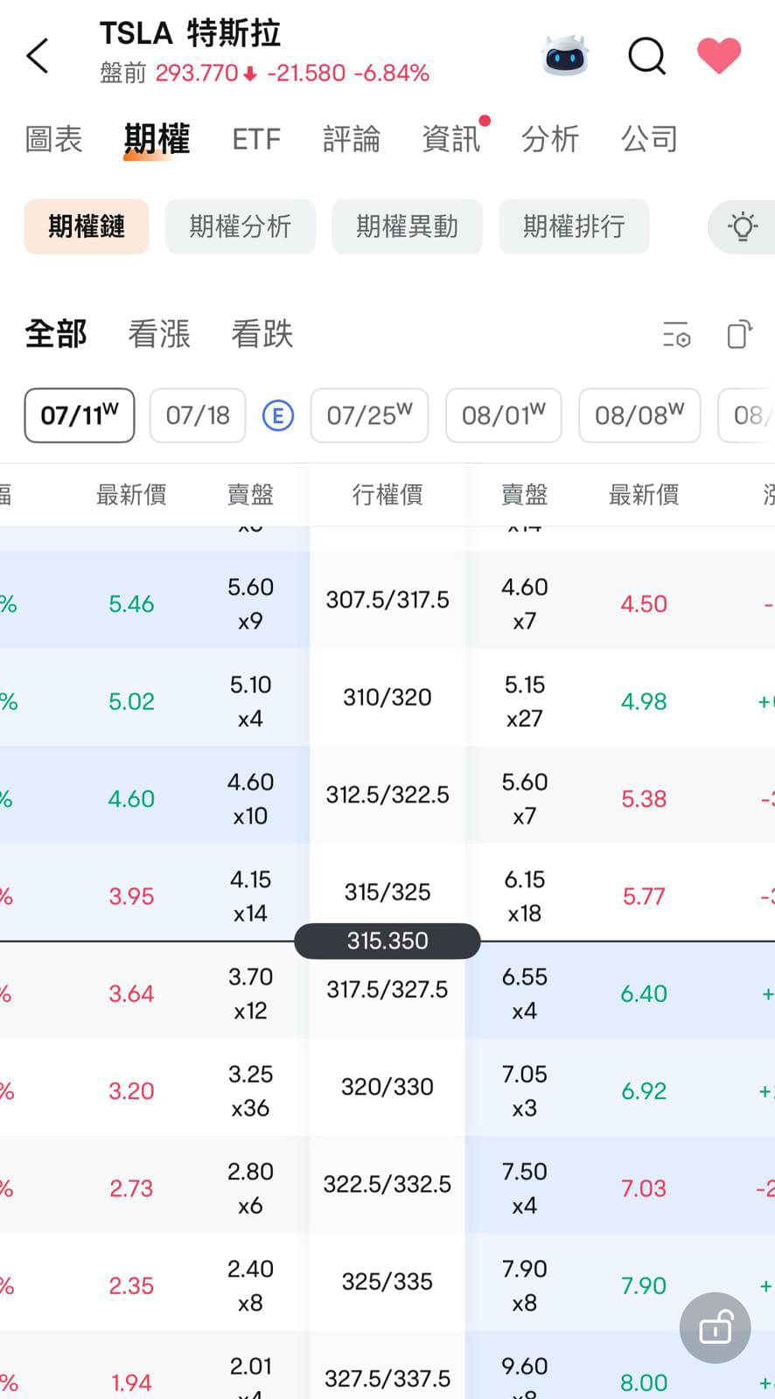
Task: Choose the 07/25 weekly expiry date
Action: (369, 415)
